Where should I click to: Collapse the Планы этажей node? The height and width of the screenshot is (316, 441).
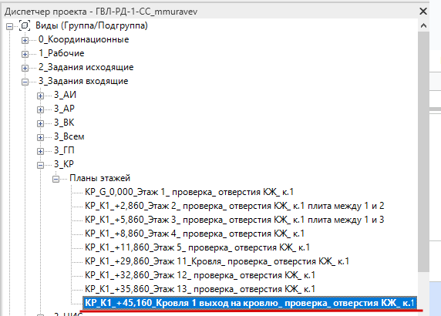coord(56,179)
